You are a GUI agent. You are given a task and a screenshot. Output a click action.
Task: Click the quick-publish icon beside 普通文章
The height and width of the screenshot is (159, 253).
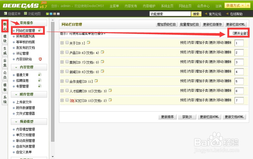[x=40, y=75]
